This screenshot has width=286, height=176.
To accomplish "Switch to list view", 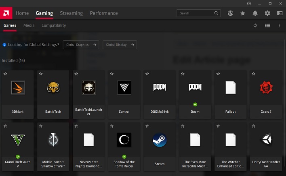I will click(267, 25).
